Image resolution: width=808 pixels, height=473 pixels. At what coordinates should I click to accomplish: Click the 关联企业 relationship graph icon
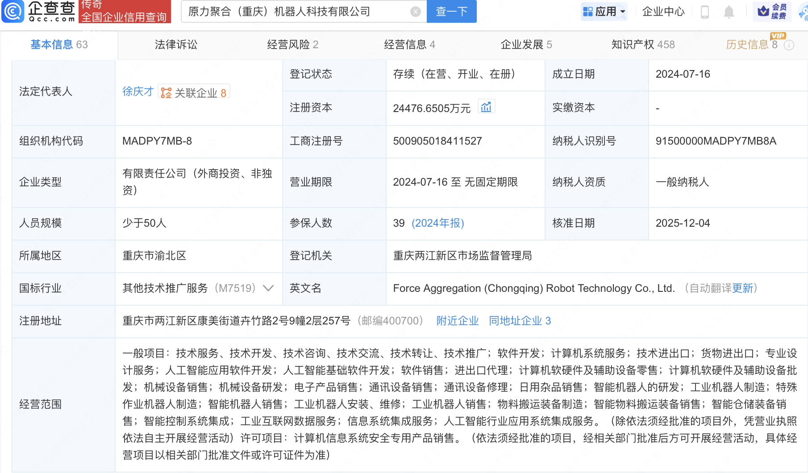166,92
